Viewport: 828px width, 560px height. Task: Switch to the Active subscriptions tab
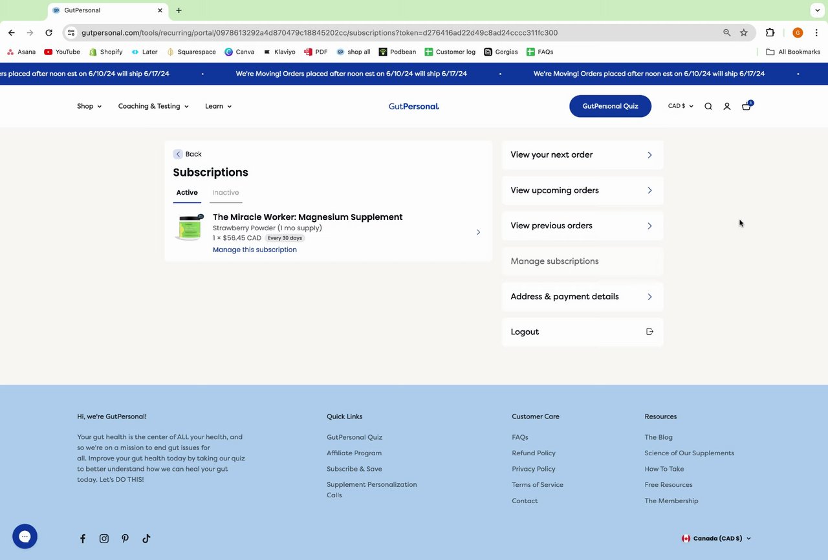[x=187, y=193]
